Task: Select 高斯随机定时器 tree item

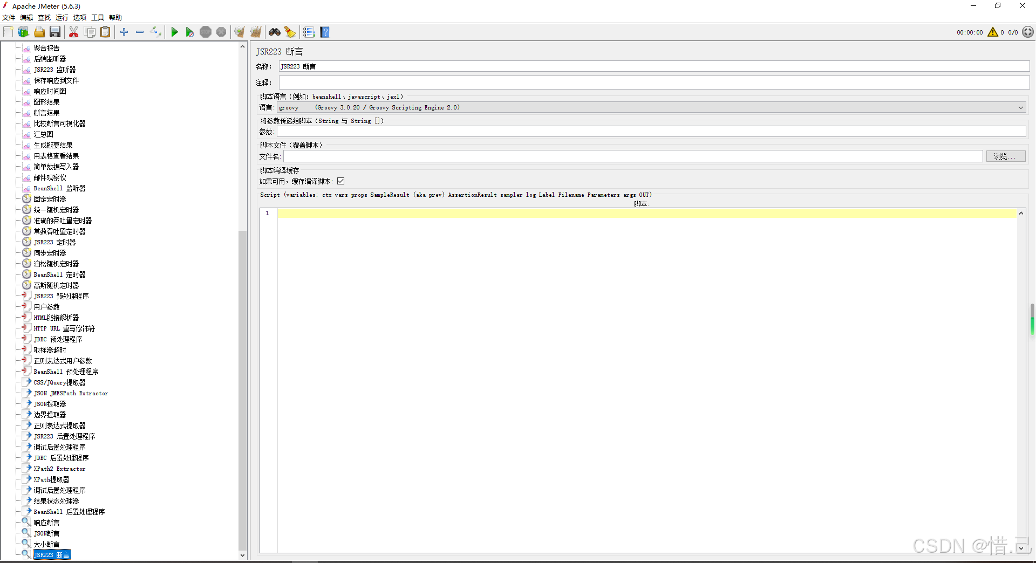Action: 56,285
